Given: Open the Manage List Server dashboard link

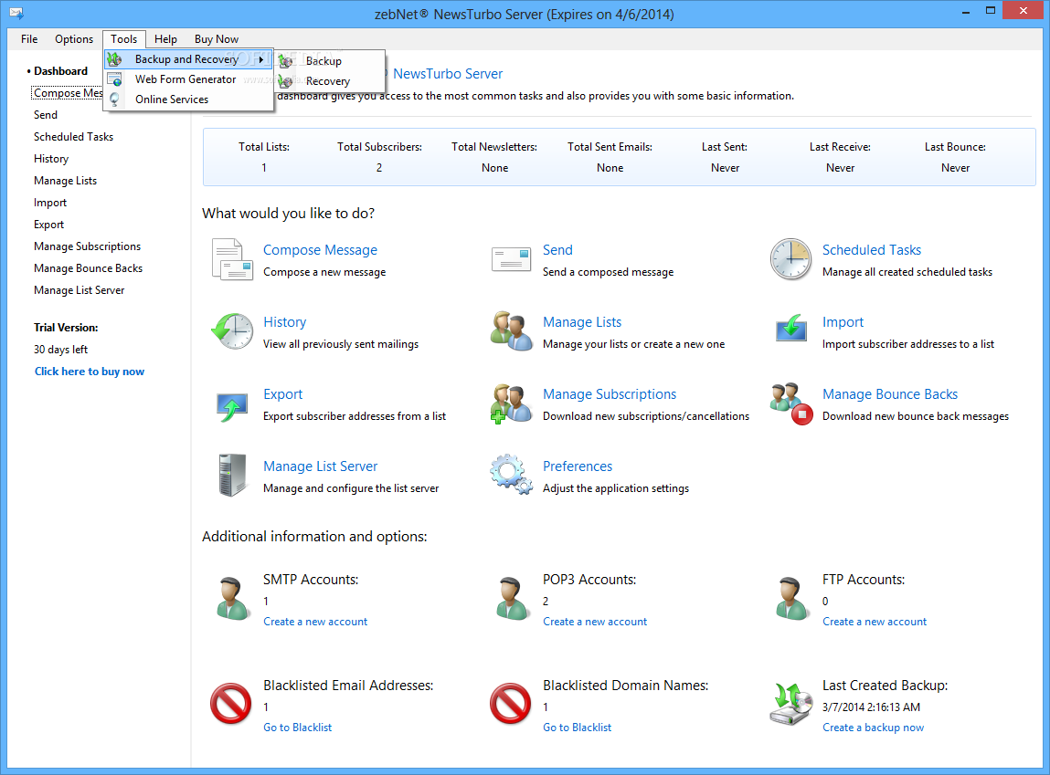Looking at the screenshot, I should (320, 466).
